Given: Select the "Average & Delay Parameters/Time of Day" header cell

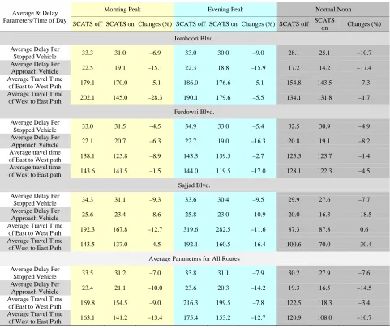Looking at the screenshot, I should tap(35, 17).
